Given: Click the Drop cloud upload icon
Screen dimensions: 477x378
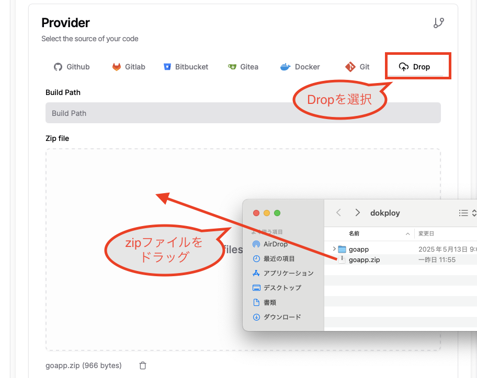Looking at the screenshot, I should point(404,67).
